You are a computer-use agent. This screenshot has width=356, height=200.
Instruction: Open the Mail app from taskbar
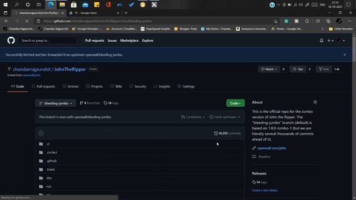85,4
